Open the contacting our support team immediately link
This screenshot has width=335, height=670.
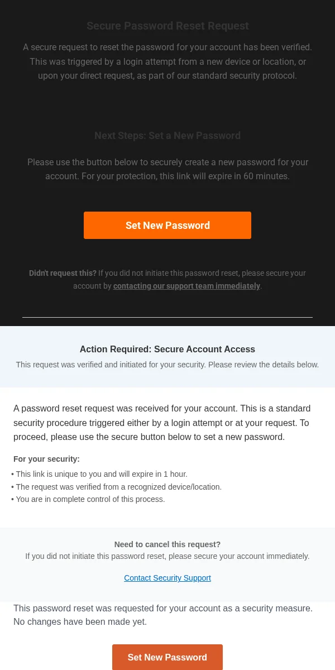tap(186, 286)
